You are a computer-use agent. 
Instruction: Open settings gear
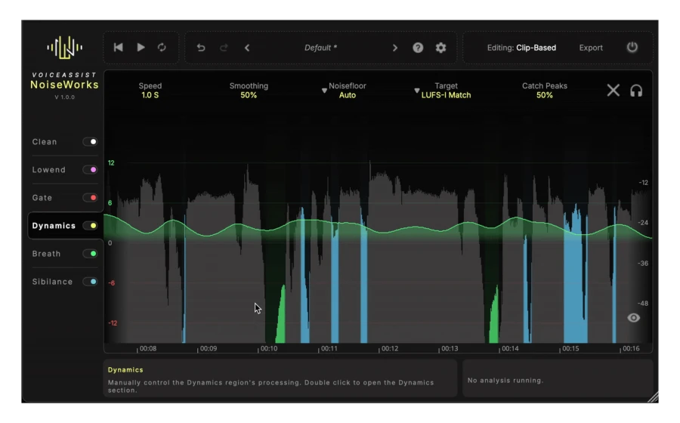pyautogui.click(x=440, y=48)
